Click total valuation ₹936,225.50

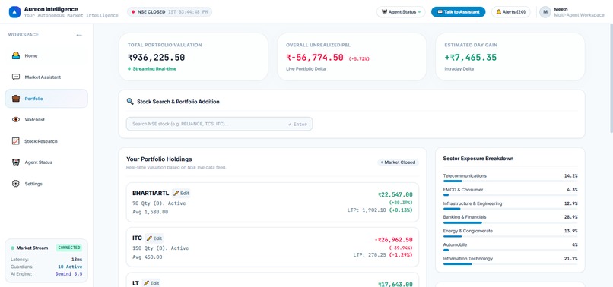point(157,58)
